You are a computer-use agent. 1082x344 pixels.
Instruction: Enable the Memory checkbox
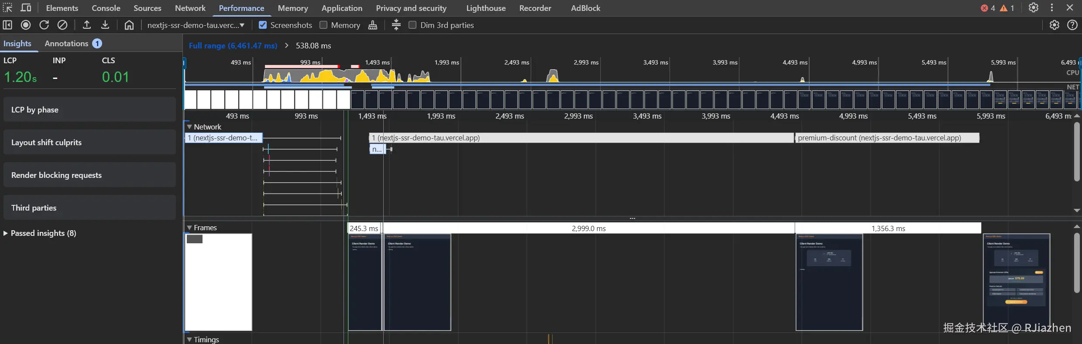(x=323, y=25)
